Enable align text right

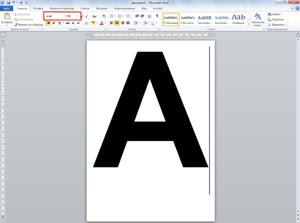(x=122, y=23)
